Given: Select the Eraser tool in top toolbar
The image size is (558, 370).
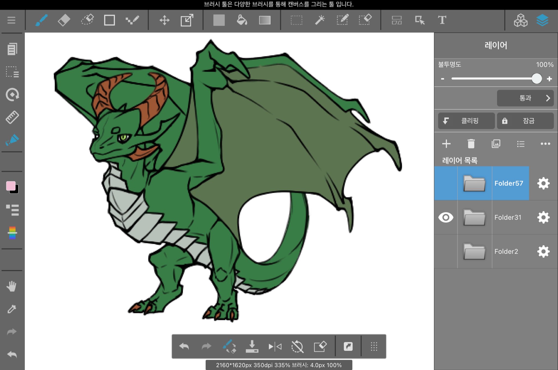Looking at the screenshot, I should tap(64, 20).
